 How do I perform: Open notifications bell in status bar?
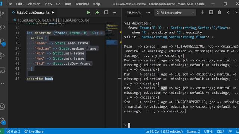(238, 131)
